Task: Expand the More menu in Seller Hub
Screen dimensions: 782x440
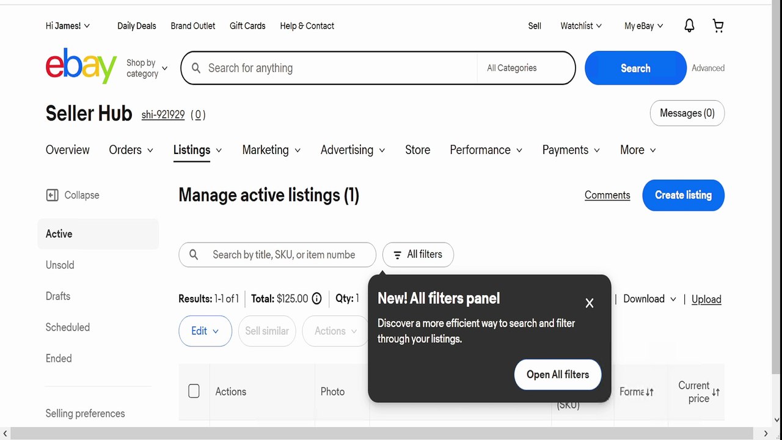Action: pos(638,150)
